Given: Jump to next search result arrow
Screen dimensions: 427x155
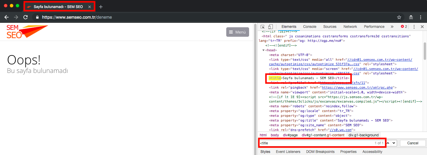Looking at the screenshot, I should [x=394, y=143].
